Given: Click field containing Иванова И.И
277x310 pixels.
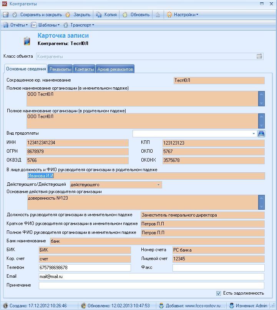Looking at the screenshot, I should point(146,176).
